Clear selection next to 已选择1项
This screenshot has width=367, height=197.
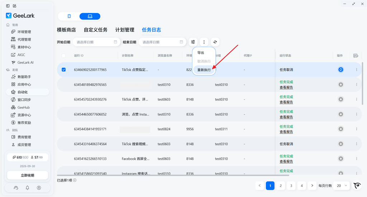click(x=75, y=180)
